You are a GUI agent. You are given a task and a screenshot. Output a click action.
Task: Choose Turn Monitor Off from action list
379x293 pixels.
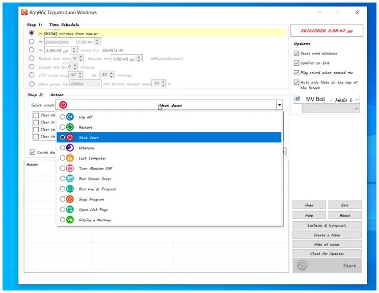(x=169, y=168)
